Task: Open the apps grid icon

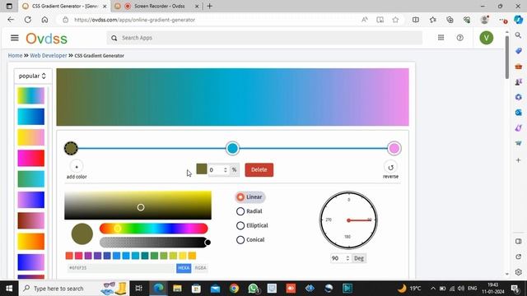Action: coord(441,38)
